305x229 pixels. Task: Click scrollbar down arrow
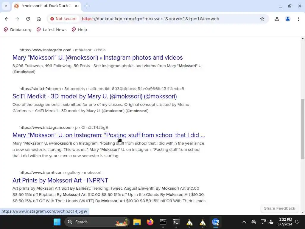point(303,212)
